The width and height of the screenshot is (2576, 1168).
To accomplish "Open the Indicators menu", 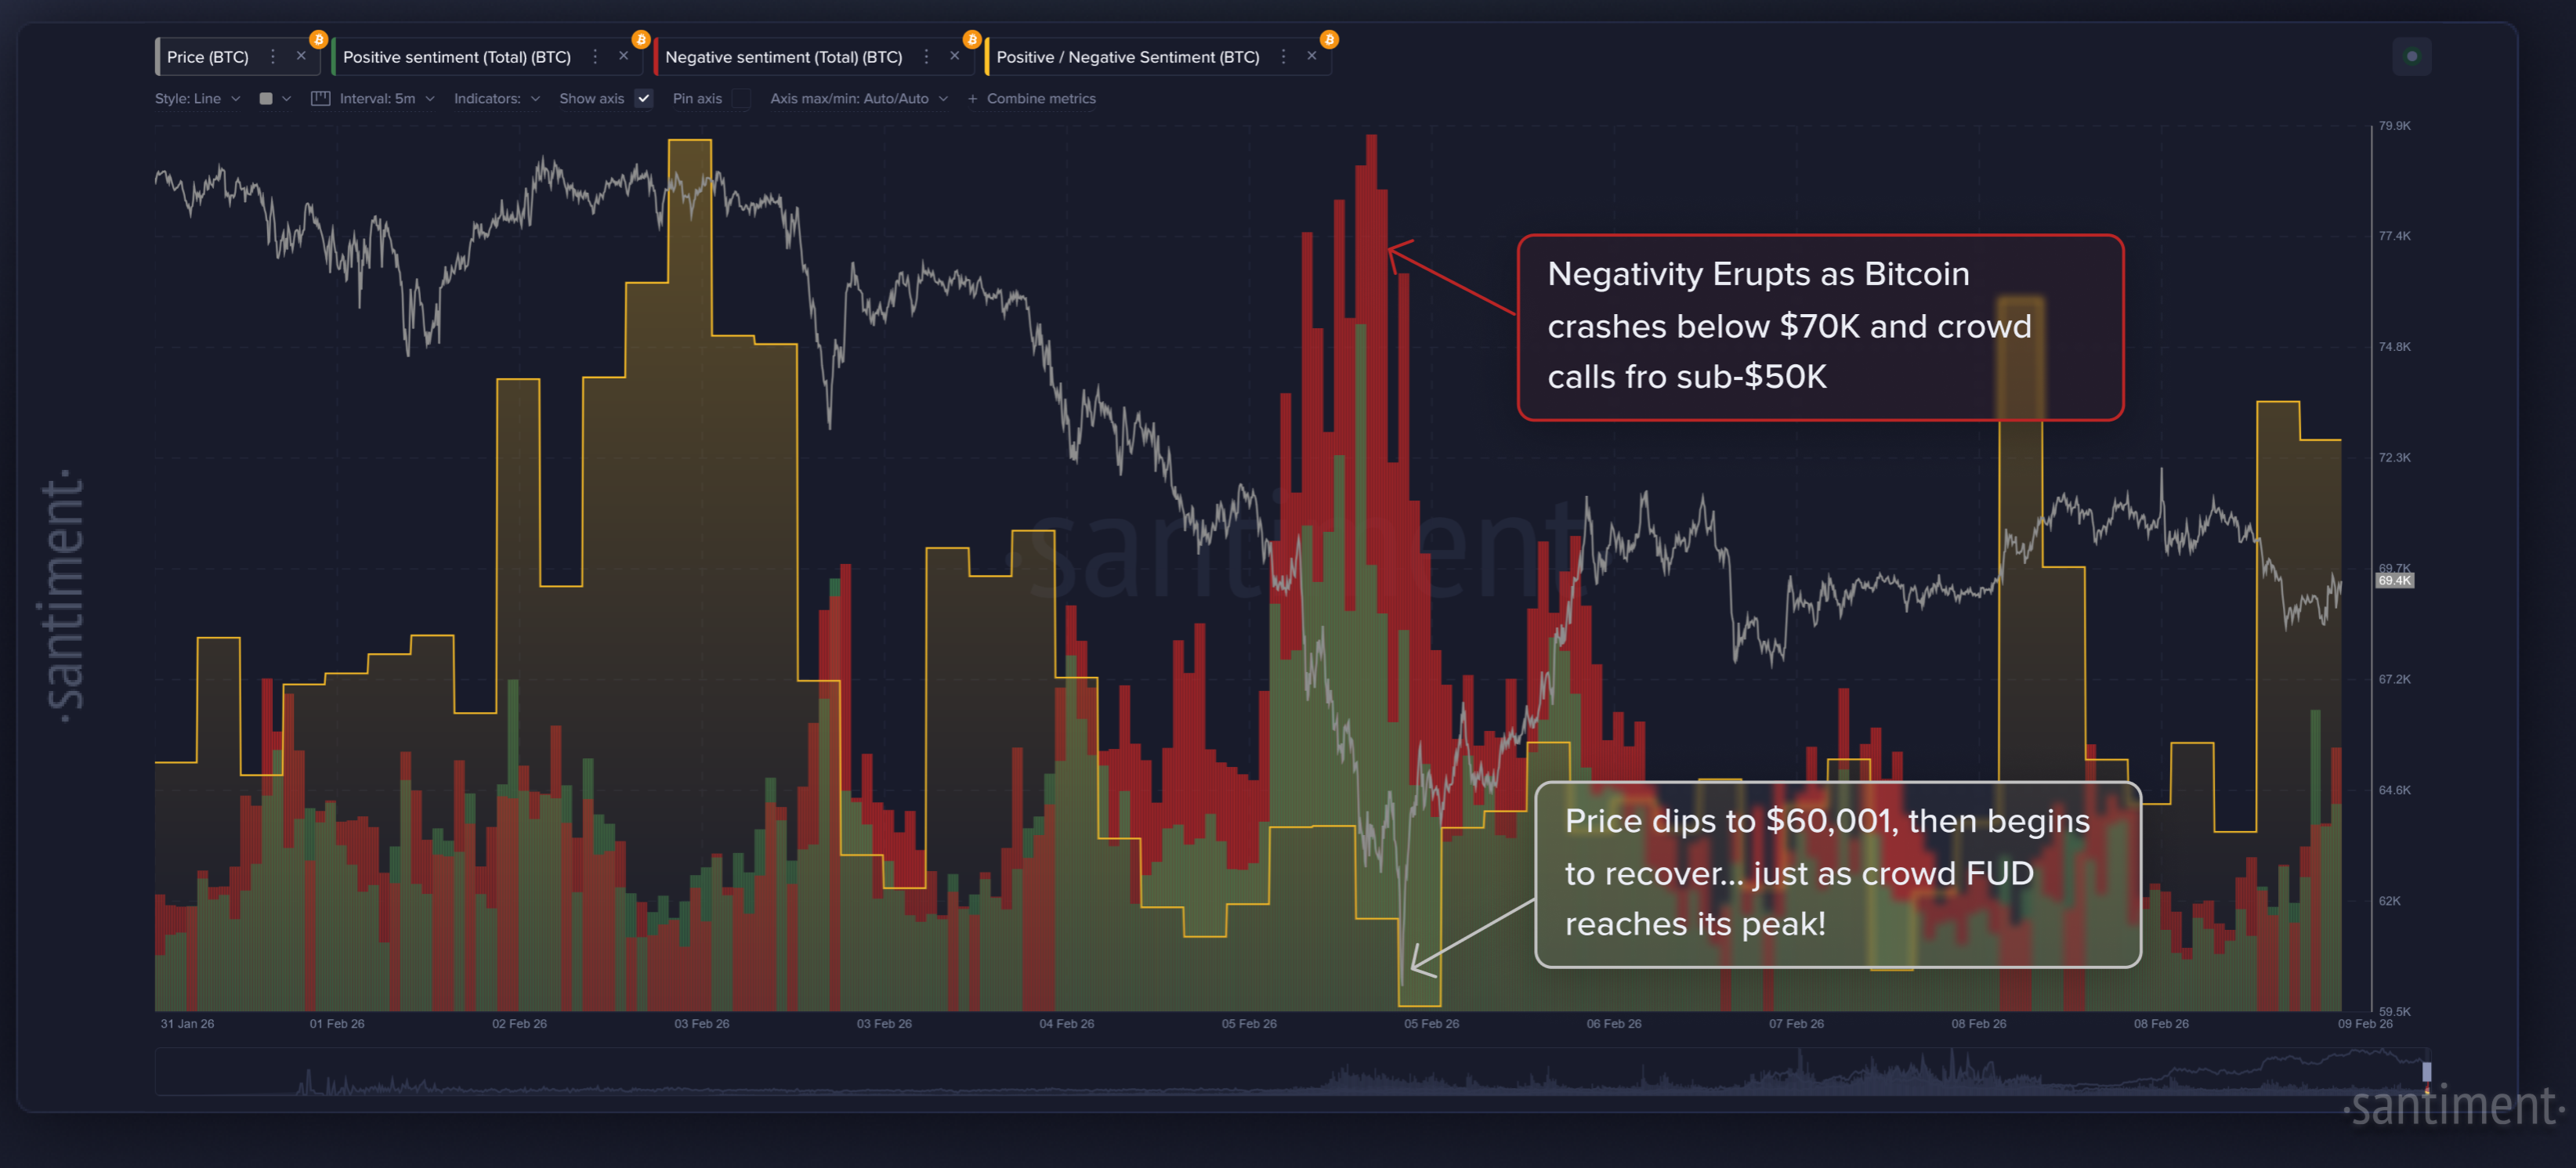I will point(495,98).
